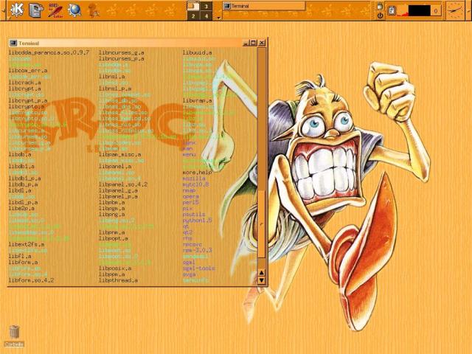Viewport: 472px width, 354px height.
Task: Open the red feather editor icon
Action: click(55, 10)
